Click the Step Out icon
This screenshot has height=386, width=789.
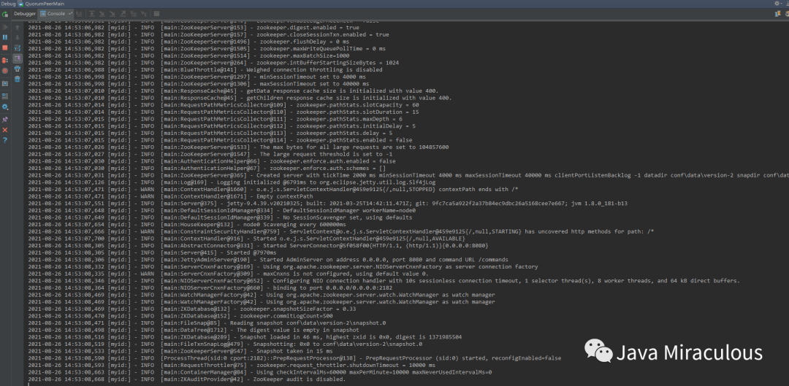coord(123,14)
